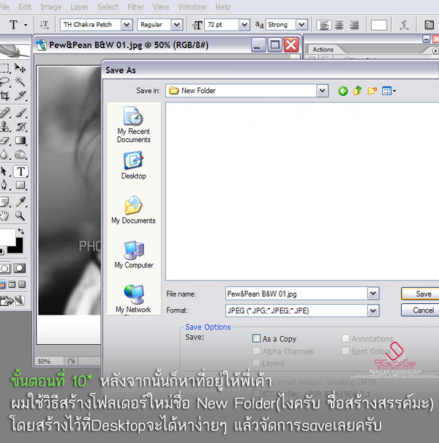Expand the font style Regular dropdown
439x443 pixels.
coord(177,25)
